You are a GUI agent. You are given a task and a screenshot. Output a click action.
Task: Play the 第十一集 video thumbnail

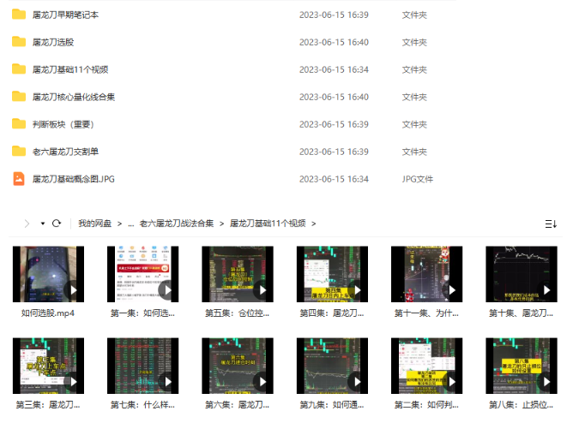pyautogui.click(x=426, y=274)
